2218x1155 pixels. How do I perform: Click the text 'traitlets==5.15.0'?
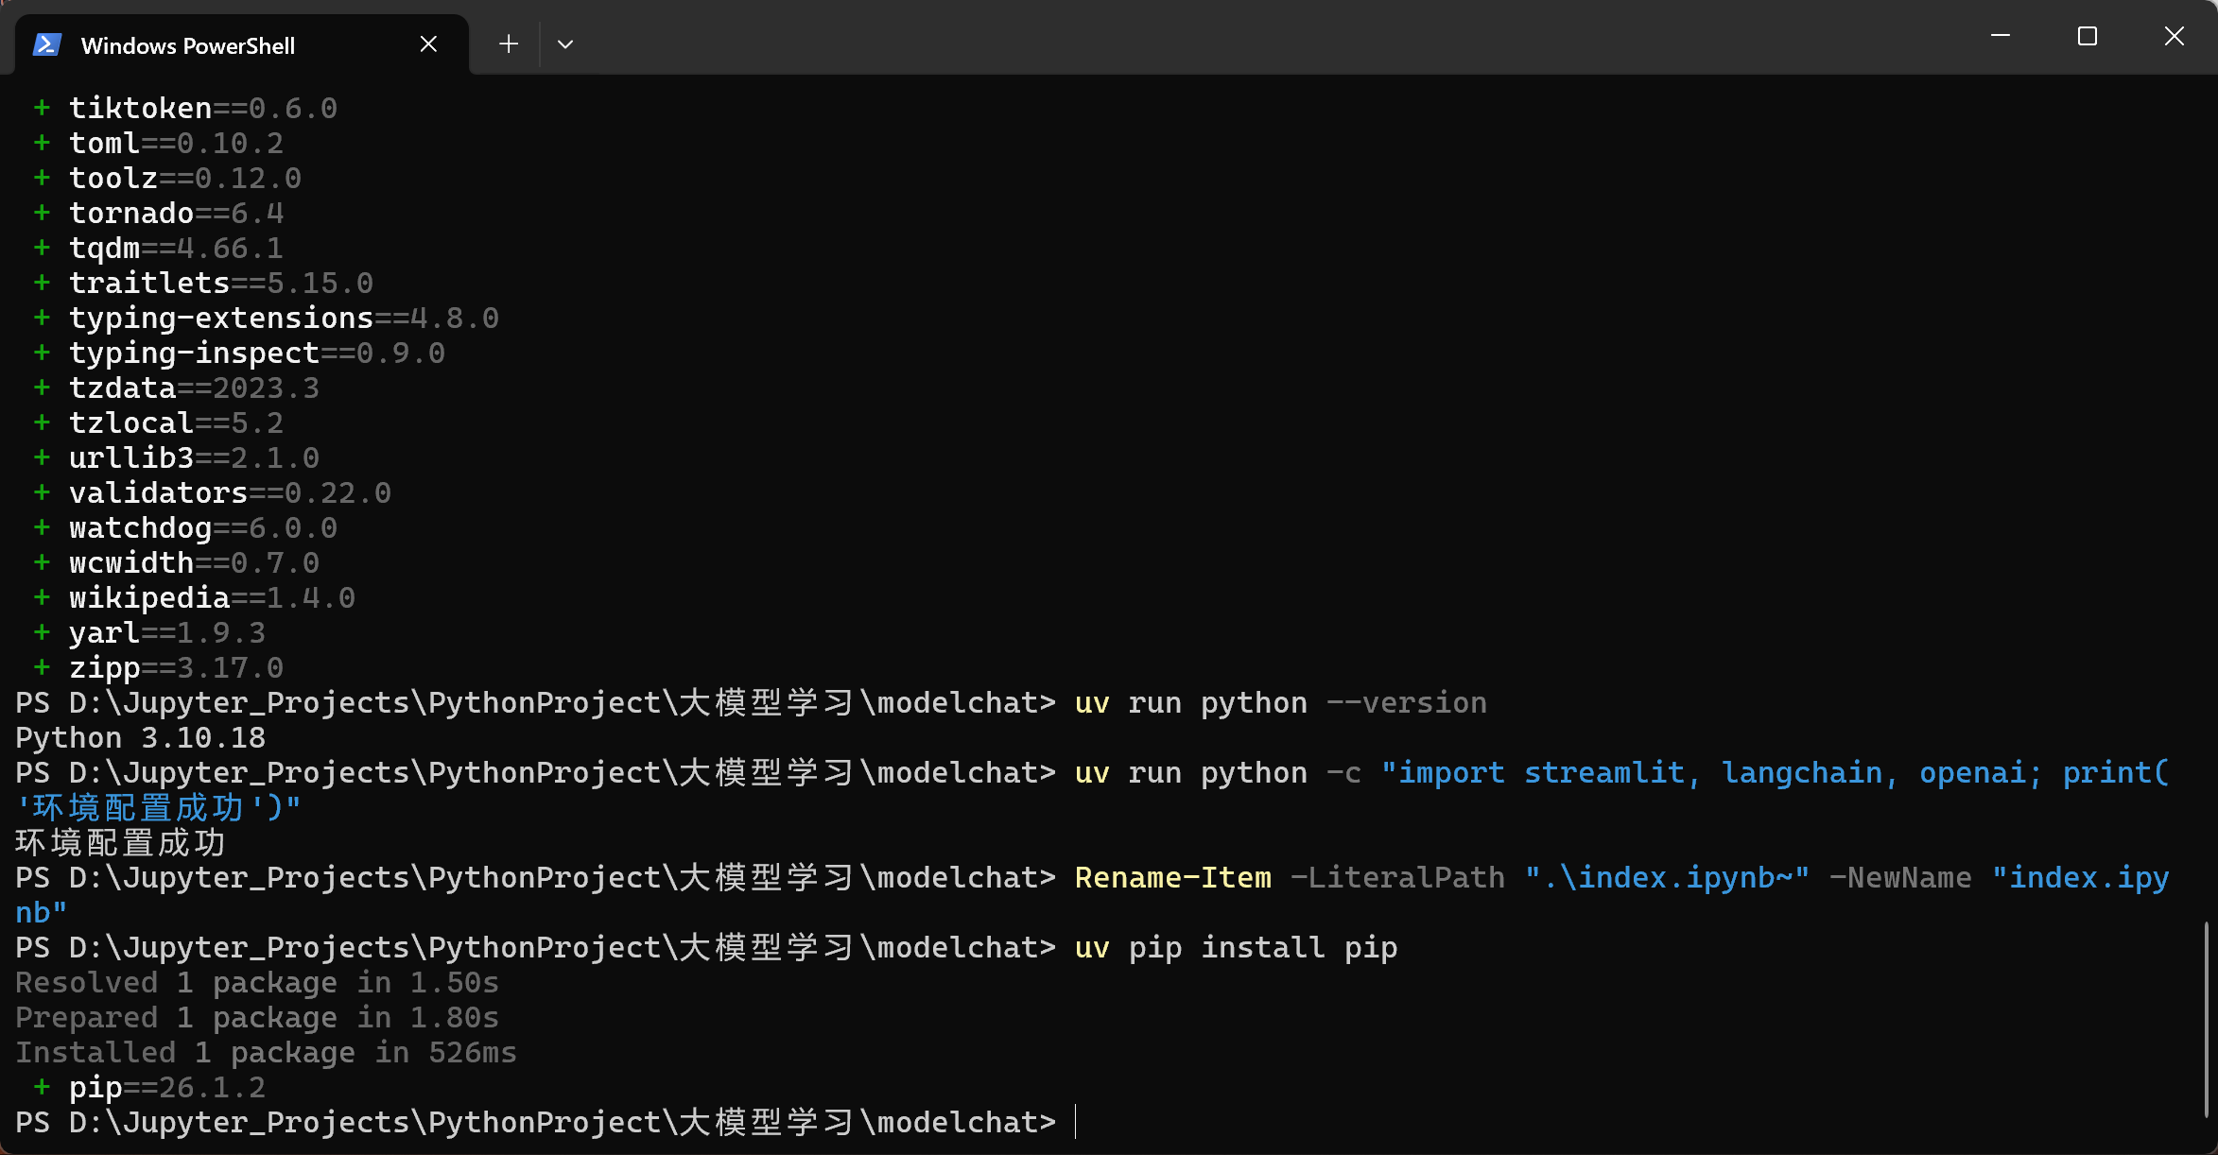tap(221, 283)
